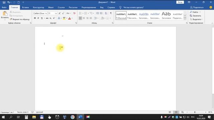Expand the bullet list options
214x120 pixels.
[x=83, y=13]
